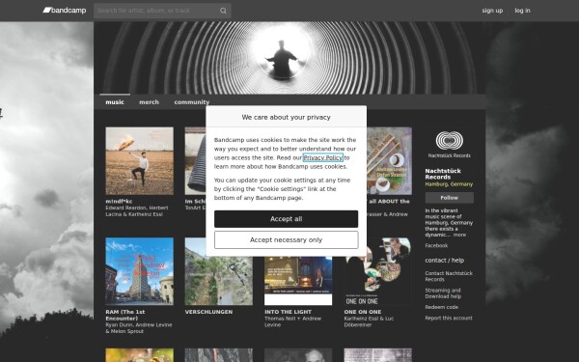The width and height of the screenshot is (579, 362).
Task: Click the RAM (The 1st Encounter) title
Action: coord(124,315)
